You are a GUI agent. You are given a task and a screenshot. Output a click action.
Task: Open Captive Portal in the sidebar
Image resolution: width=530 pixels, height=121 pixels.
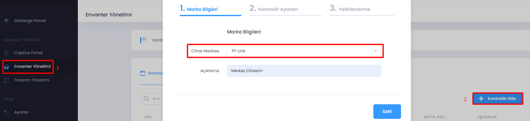(x=28, y=53)
